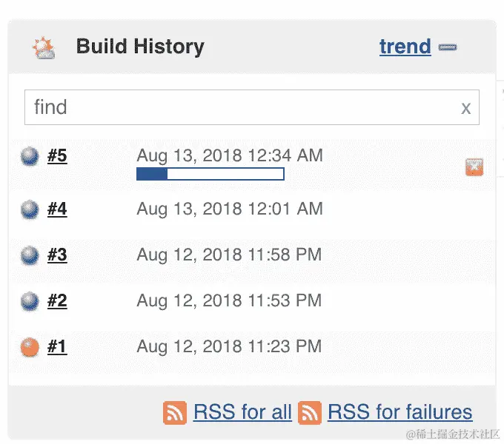Open build #3 link
Viewport: 504px width, 444px height.
point(57,255)
